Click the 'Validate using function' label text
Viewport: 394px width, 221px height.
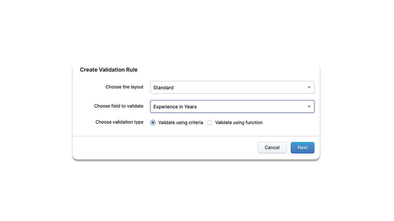point(239,122)
